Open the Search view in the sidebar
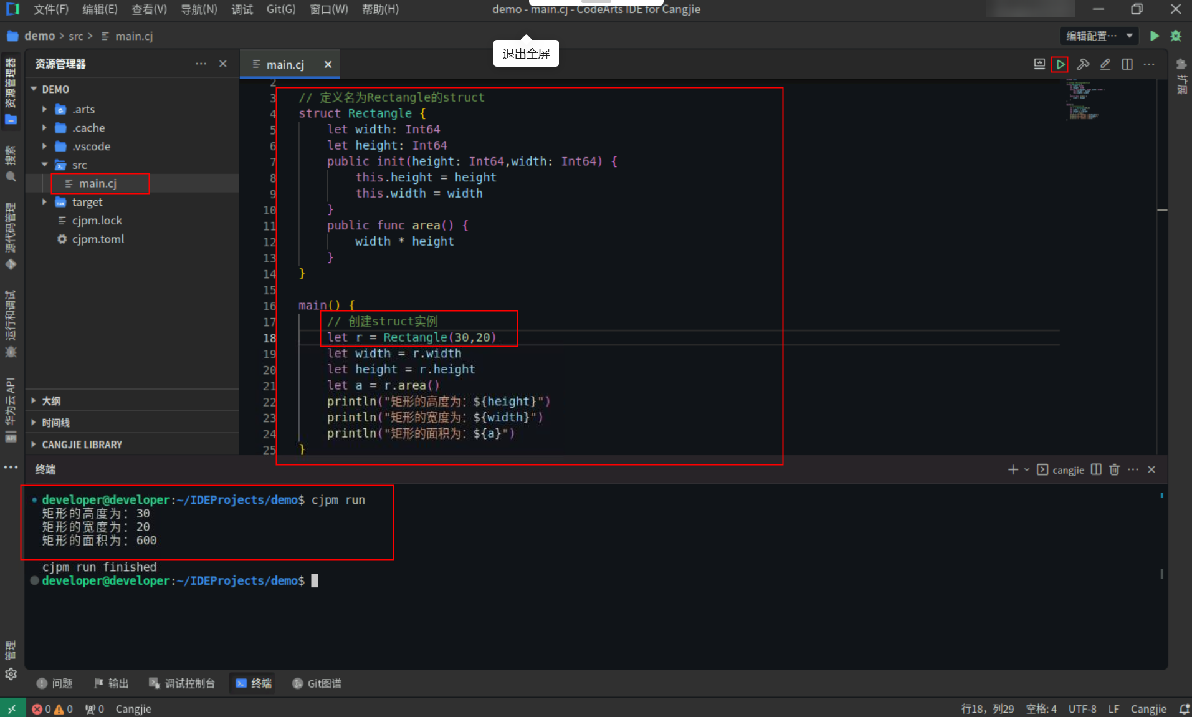The image size is (1192, 717). (11, 176)
